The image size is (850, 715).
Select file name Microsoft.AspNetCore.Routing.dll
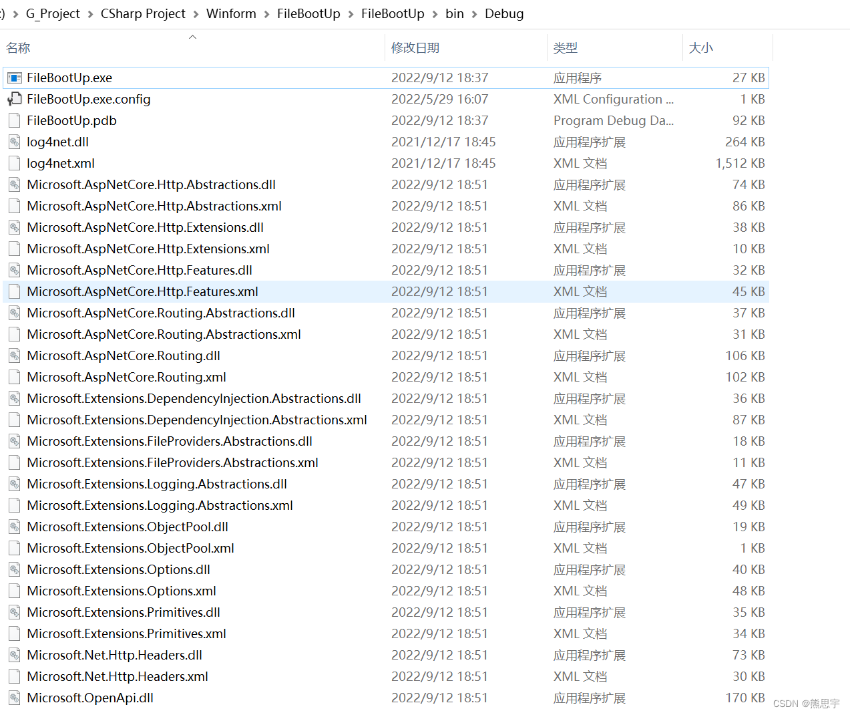point(124,356)
